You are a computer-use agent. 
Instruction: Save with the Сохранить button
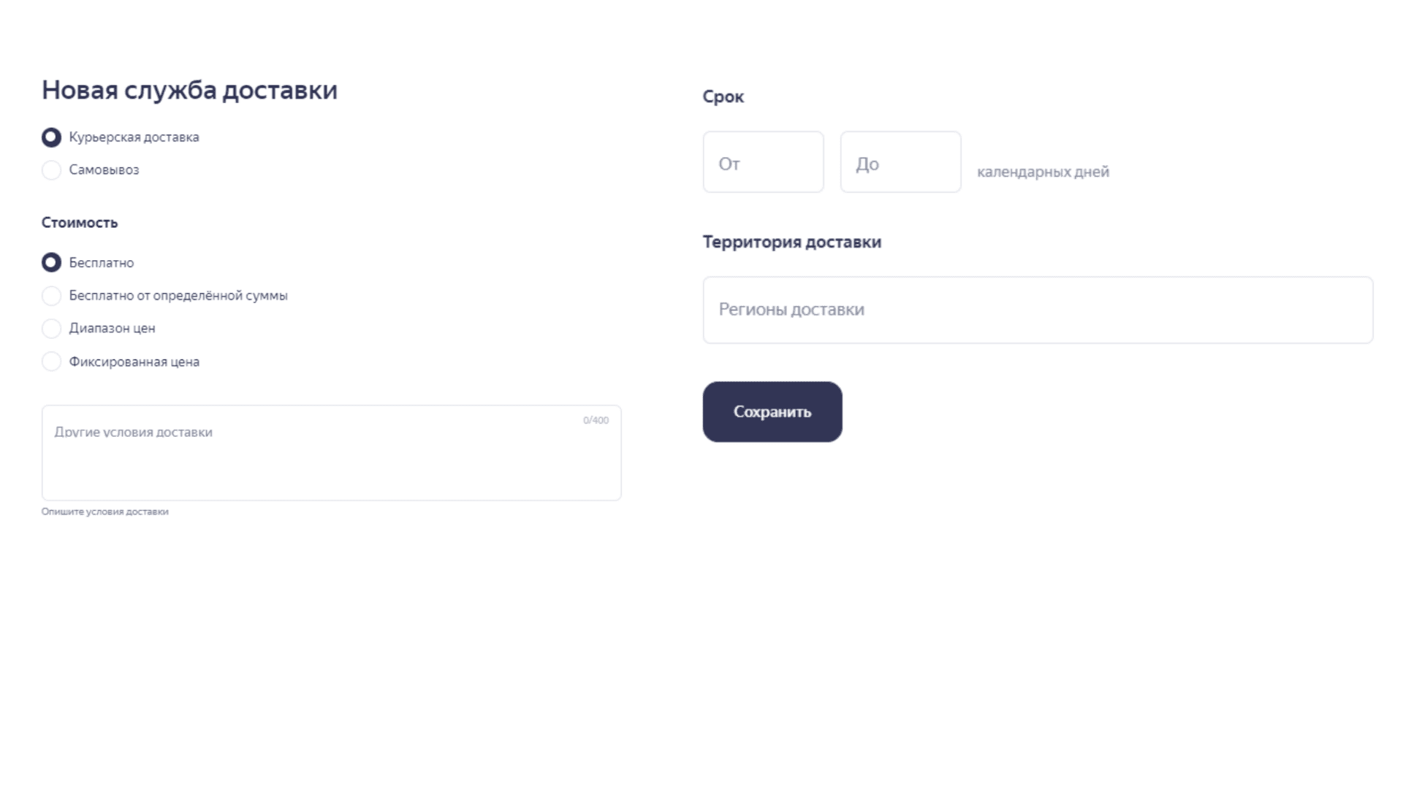(772, 412)
